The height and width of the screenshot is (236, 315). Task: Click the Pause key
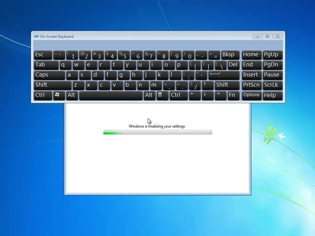273,75
